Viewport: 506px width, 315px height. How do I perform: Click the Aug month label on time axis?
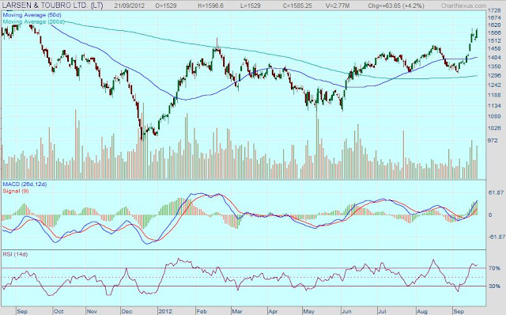[x=422, y=312]
